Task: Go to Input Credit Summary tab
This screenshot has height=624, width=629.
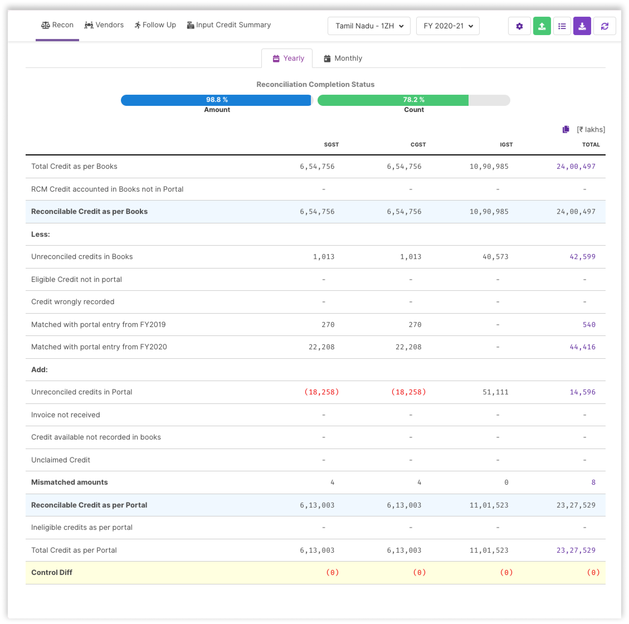Action: [x=228, y=25]
